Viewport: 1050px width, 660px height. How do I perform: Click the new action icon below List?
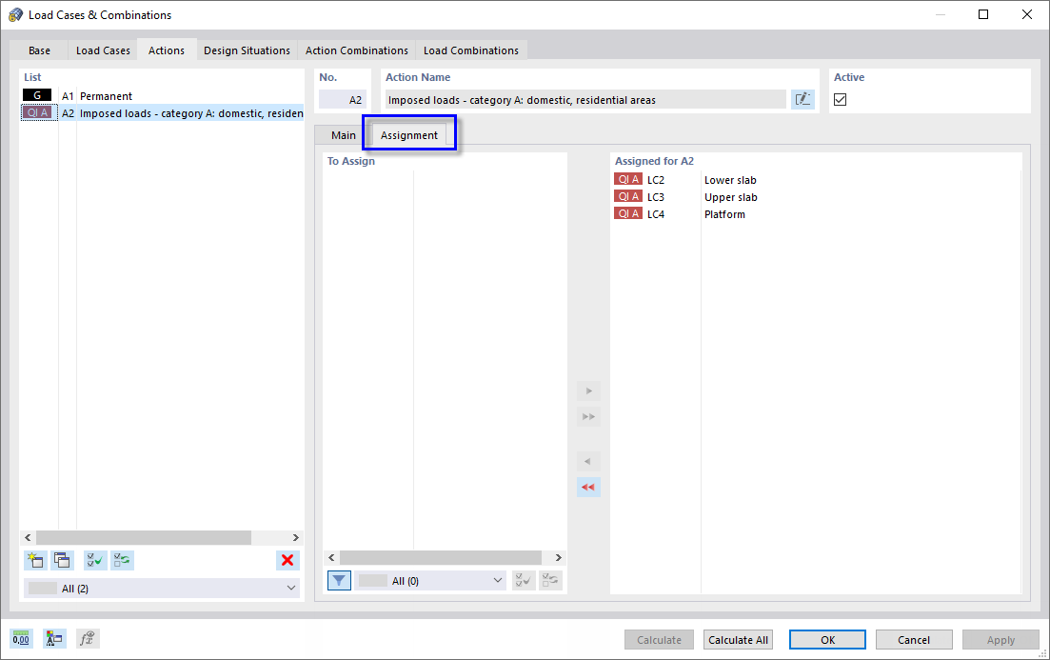point(35,560)
